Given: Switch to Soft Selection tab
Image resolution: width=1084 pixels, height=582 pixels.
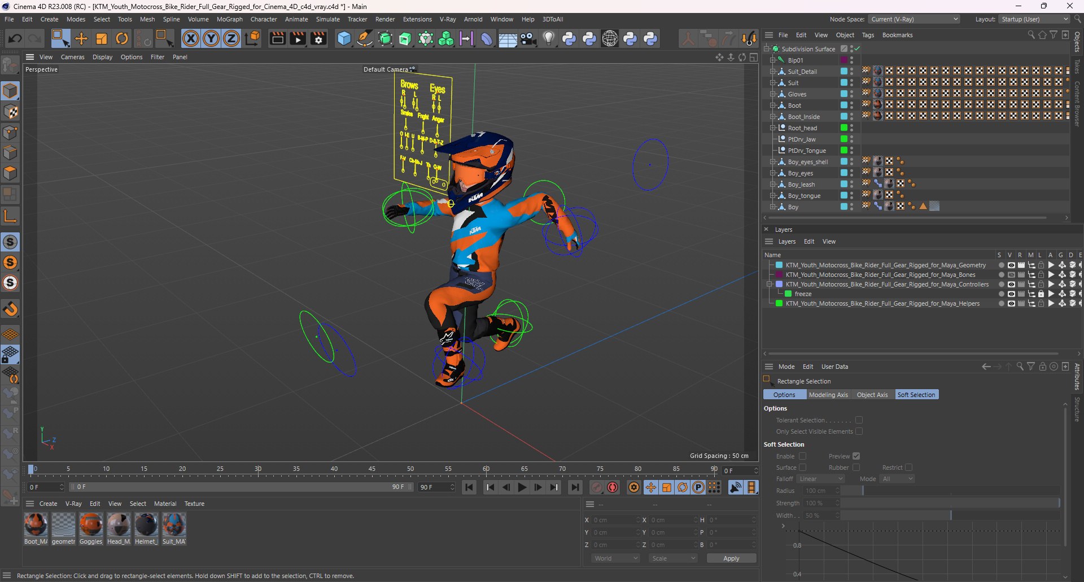Looking at the screenshot, I should [x=916, y=395].
